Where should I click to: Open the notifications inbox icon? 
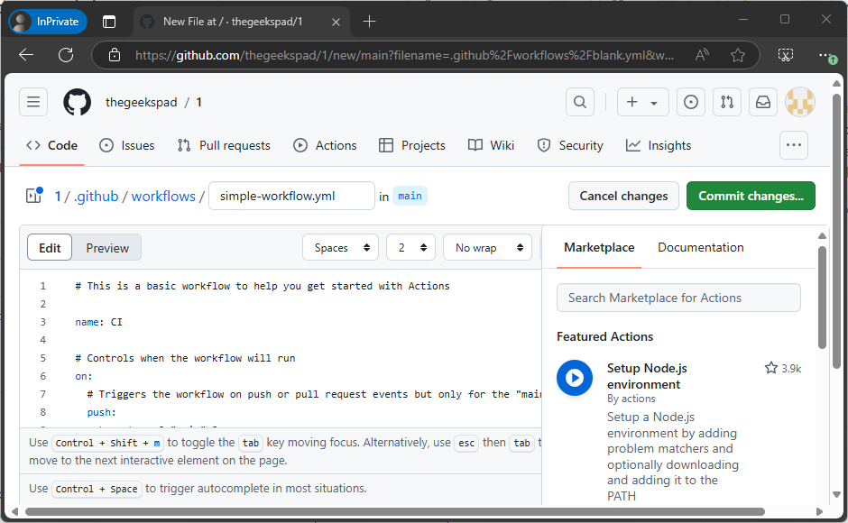point(763,102)
